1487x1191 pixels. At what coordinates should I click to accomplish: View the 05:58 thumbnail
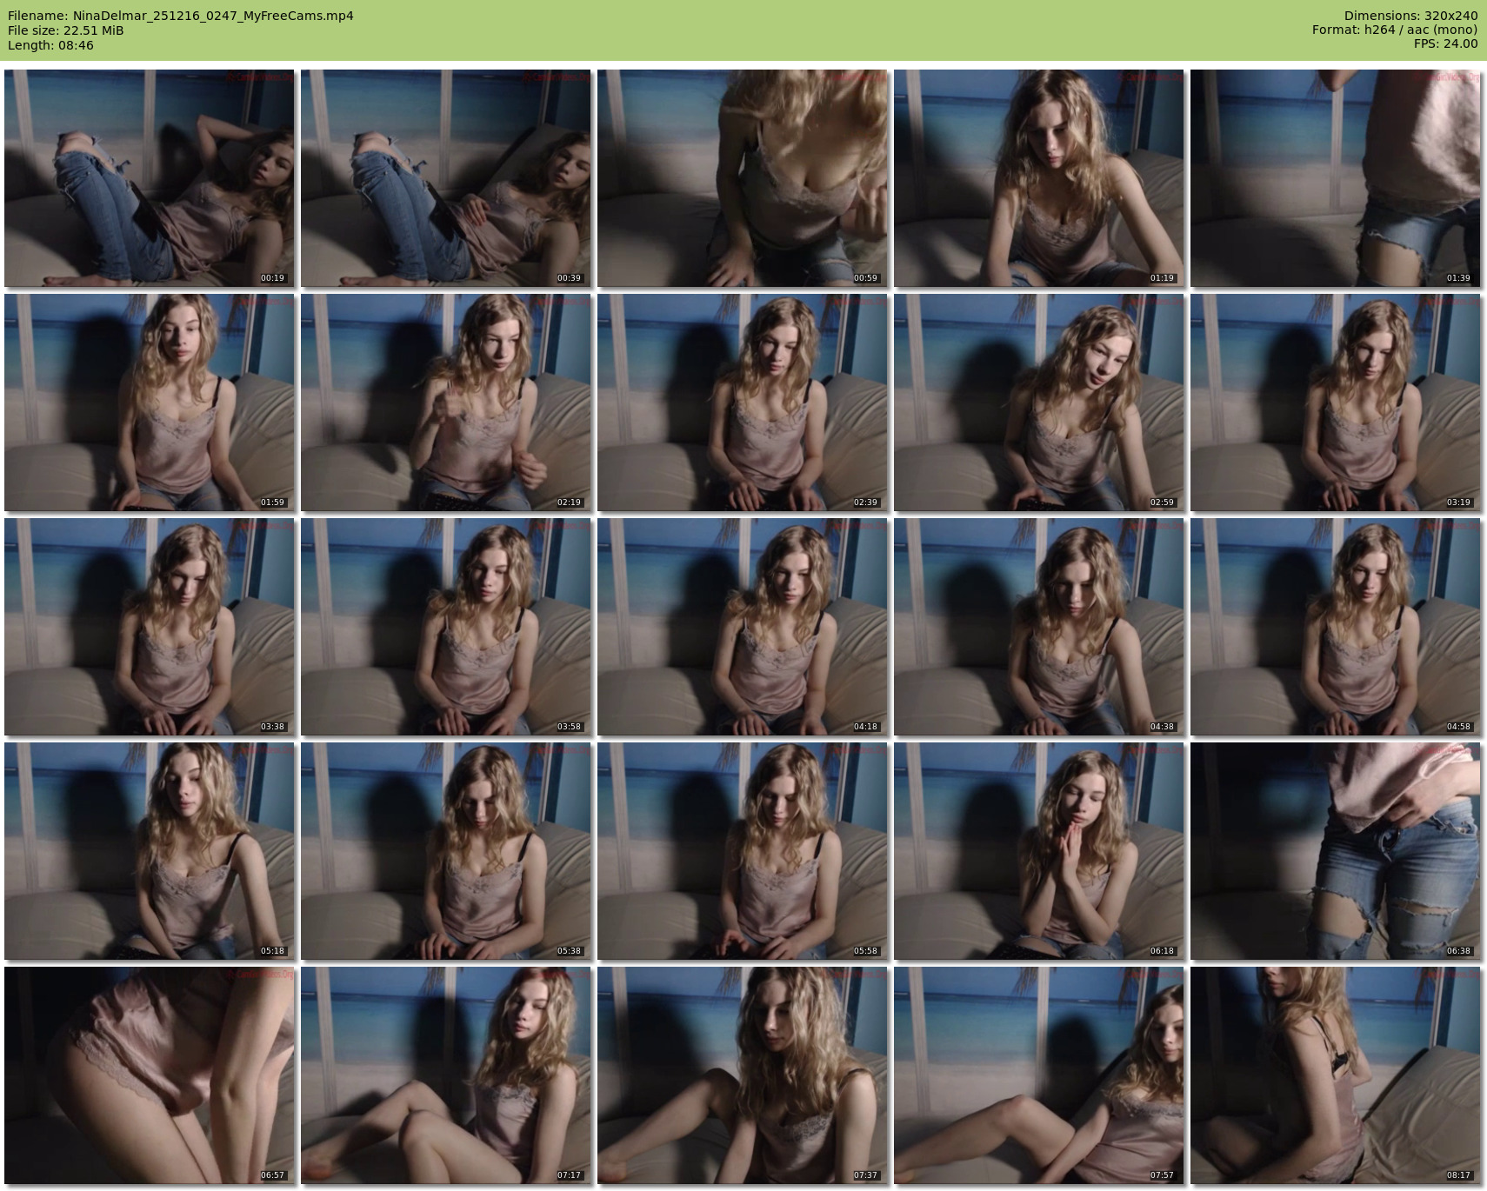[743, 851]
